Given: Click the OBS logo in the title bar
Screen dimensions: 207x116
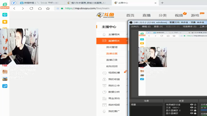Looking at the screenshot, I should pos(131,22).
